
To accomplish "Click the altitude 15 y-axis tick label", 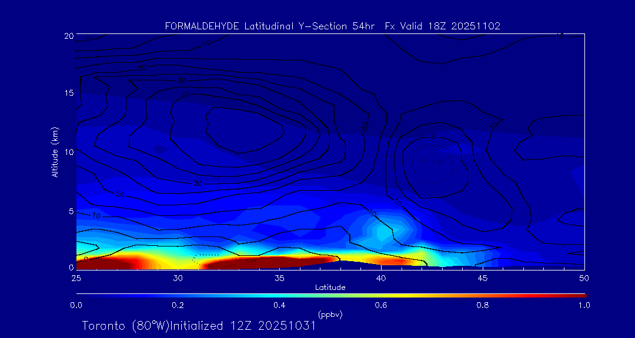I will pyautogui.click(x=68, y=93).
